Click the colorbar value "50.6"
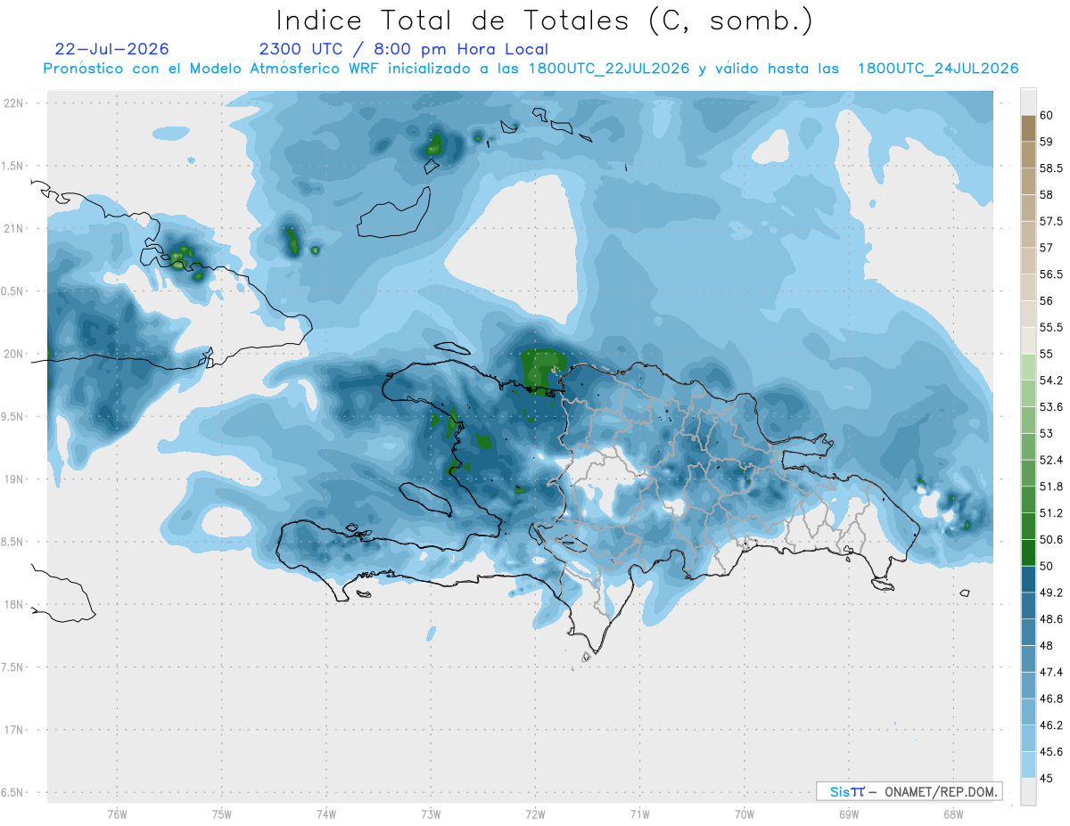The width and height of the screenshot is (1070, 826). [x=1051, y=540]
